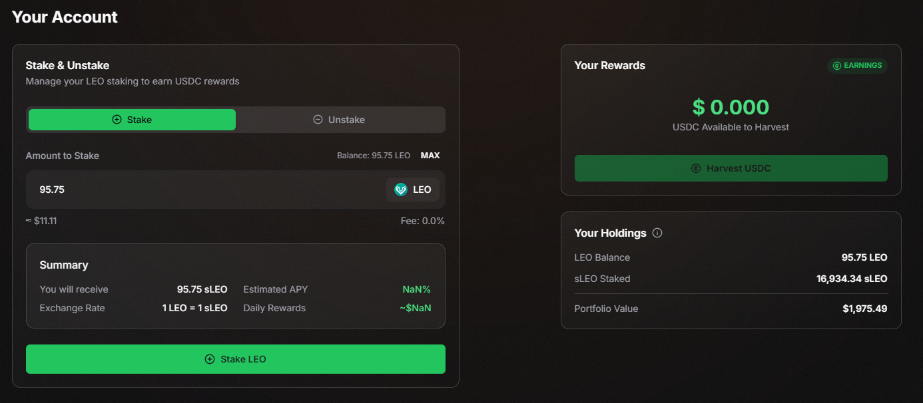The image size is (923, 403).
Task: Open the info icon beside Your Holdings
Action: tap(657, 233)
